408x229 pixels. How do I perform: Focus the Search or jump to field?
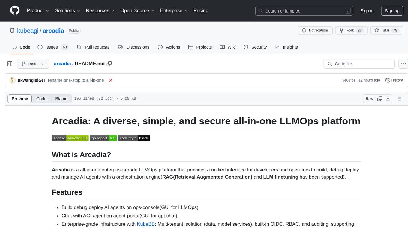304,11
